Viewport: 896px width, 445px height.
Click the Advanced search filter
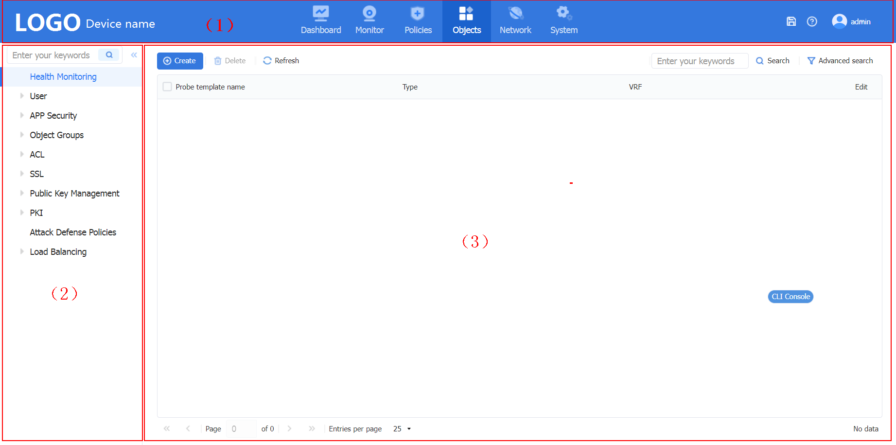(840, 61)
